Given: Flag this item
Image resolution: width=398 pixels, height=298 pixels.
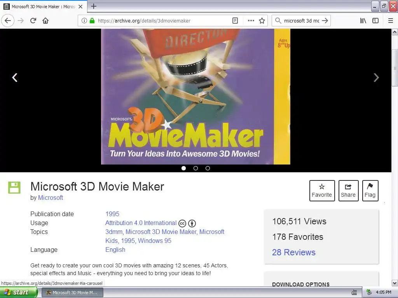Looking at the screenshot, I should point(370,191).
